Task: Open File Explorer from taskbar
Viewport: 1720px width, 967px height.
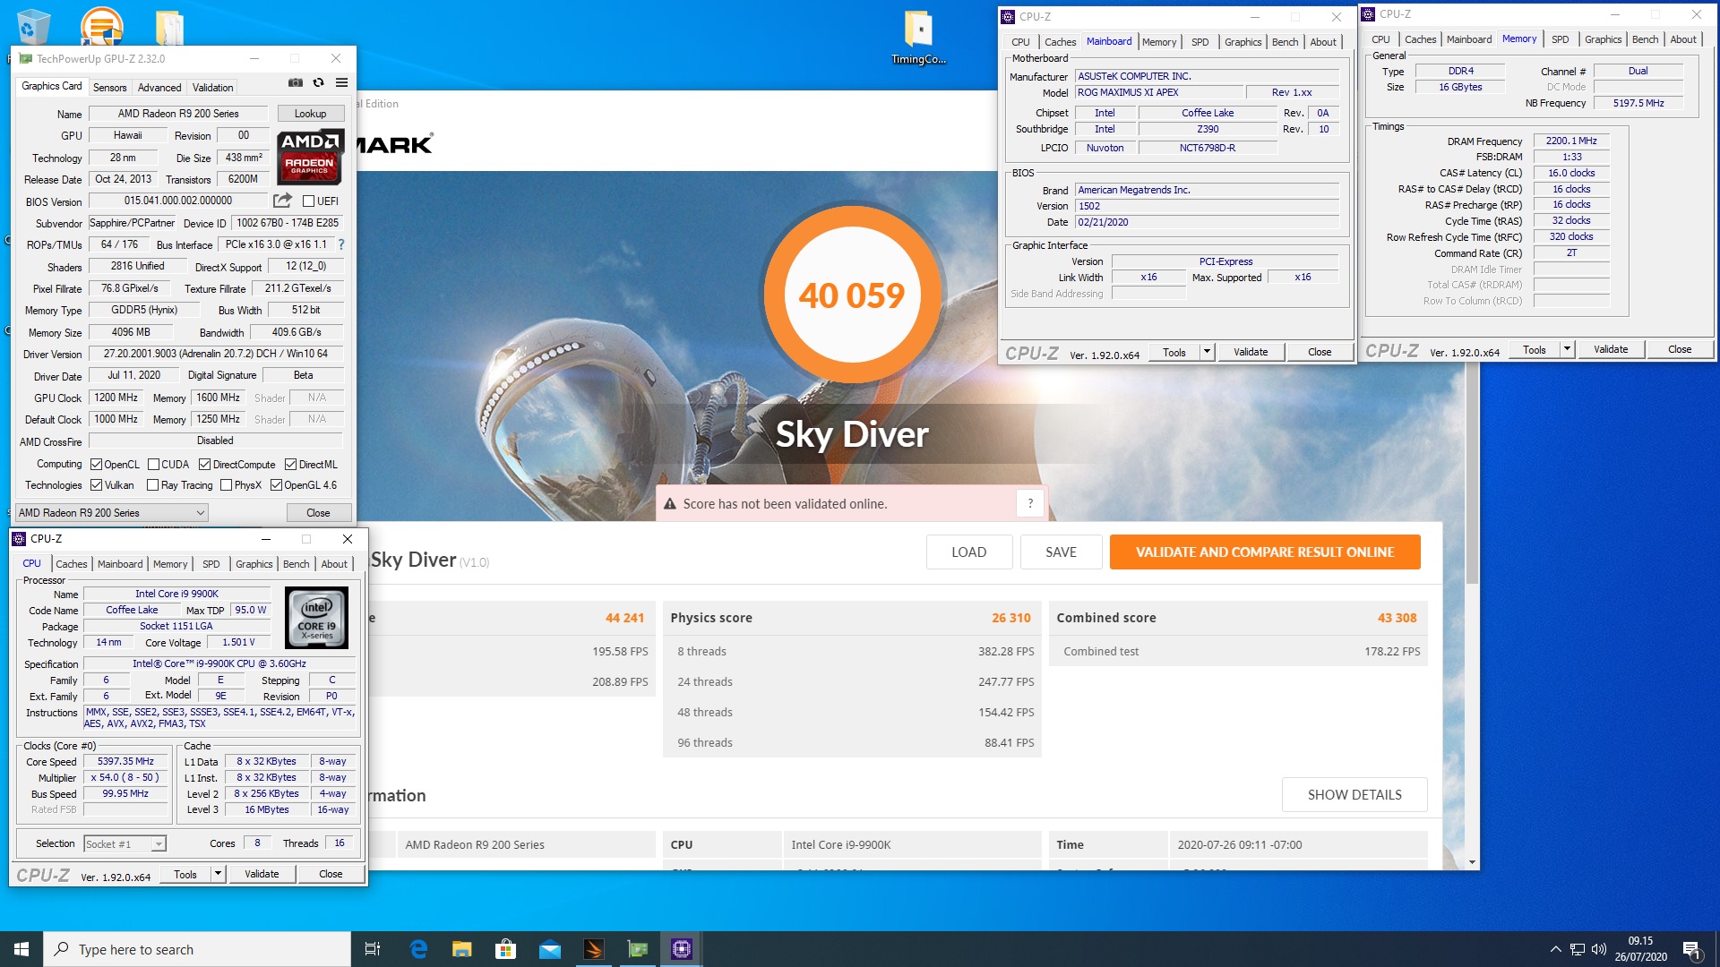Action: [461, 949]
